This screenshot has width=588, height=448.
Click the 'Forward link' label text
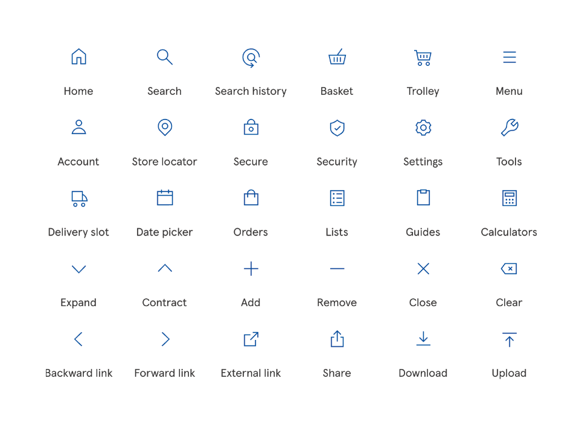click(x=165, y=373)
